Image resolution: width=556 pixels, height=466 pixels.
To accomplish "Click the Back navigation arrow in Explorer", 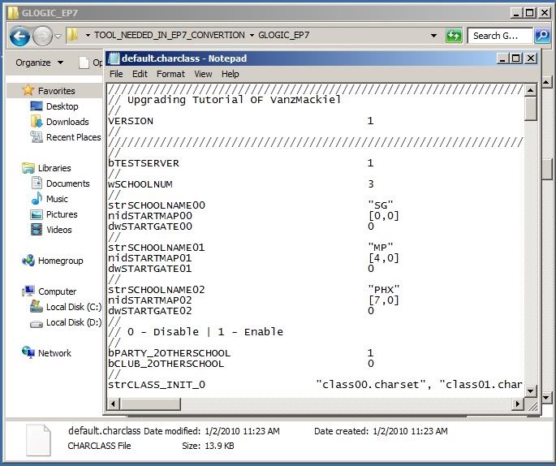I will pyautogui.click(x=19, y=36).
